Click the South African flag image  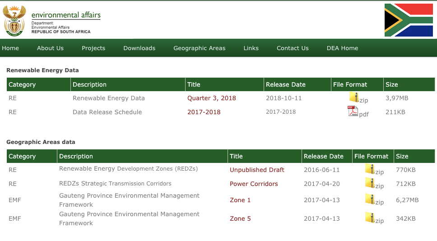tap(409, 20)
